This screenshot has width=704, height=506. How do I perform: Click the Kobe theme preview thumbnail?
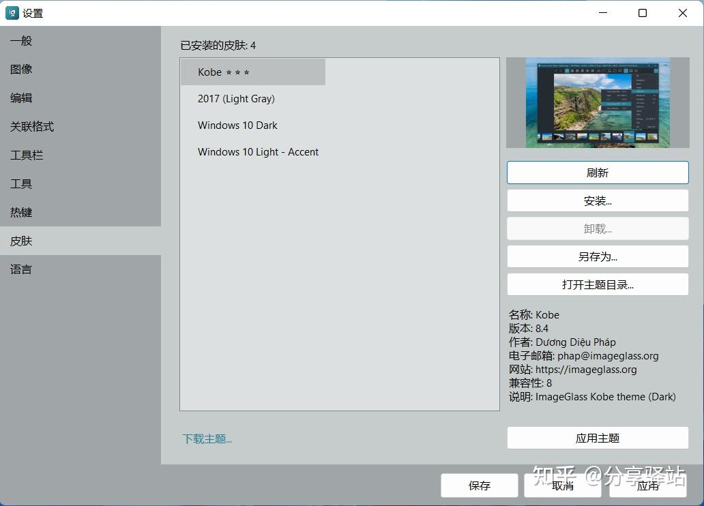597,102
